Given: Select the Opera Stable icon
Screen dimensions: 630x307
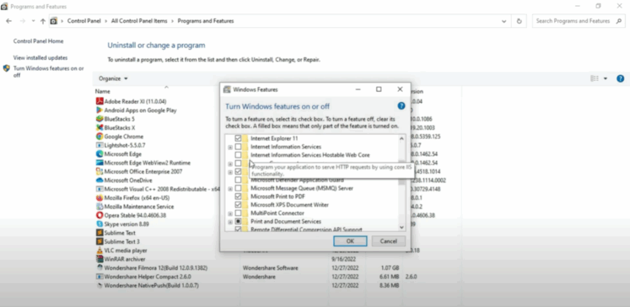Looking at the screenshot, I should tap(99, 216).
